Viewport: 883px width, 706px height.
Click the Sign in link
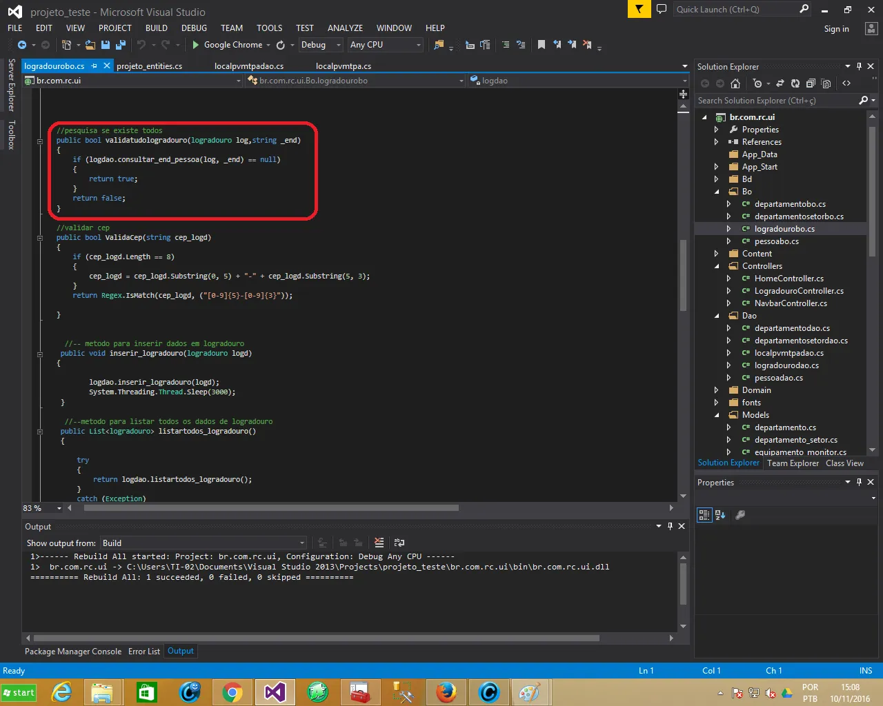point(836,29)
